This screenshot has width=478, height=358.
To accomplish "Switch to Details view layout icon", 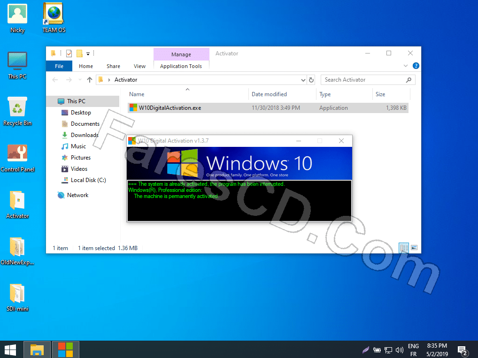I will 404,248.
